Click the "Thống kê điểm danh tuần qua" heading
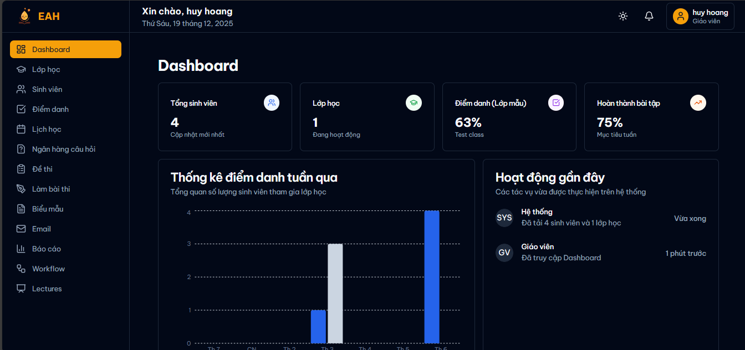745x350 pixels. pyautogui.click(x=254, y=177)
